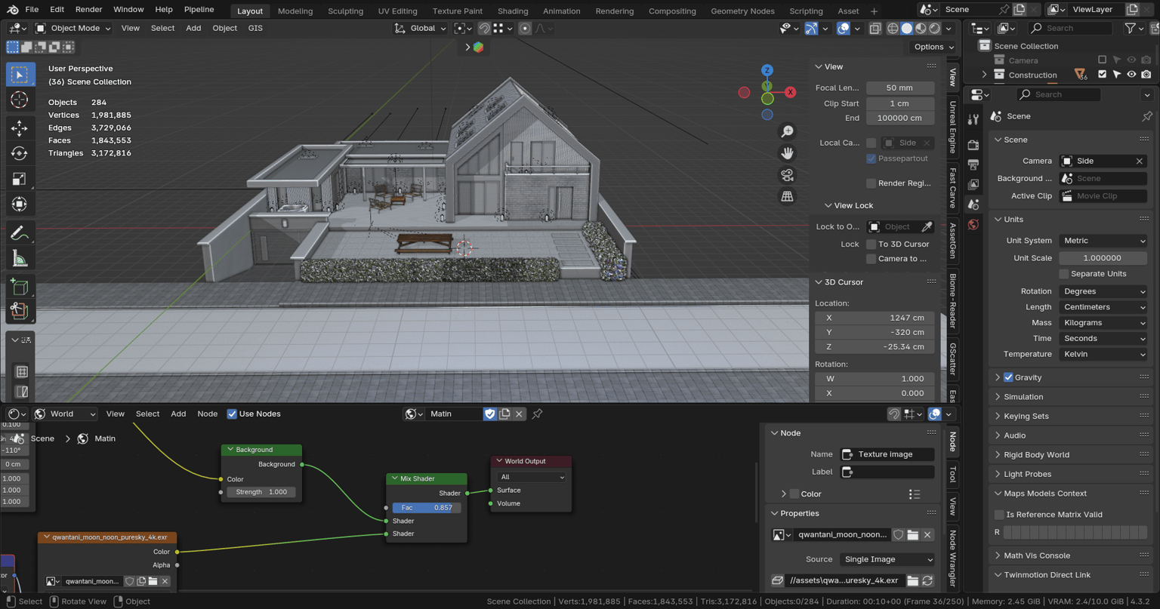Switch to material preview shading
The width and height of the screenshot is (1160, 609).
pyautogui.click(x=921, y=29)
